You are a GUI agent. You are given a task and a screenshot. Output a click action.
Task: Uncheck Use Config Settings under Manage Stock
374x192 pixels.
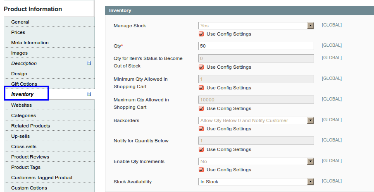point(201,34)
